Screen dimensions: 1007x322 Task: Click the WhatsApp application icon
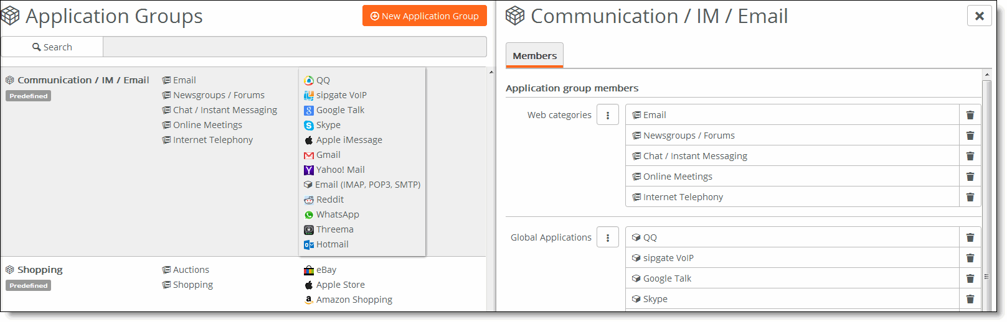[x=309, y=214]
